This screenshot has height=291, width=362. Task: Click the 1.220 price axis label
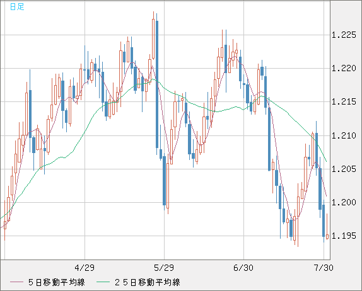344,68
